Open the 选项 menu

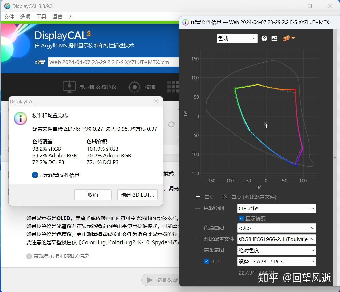[25, 17]
